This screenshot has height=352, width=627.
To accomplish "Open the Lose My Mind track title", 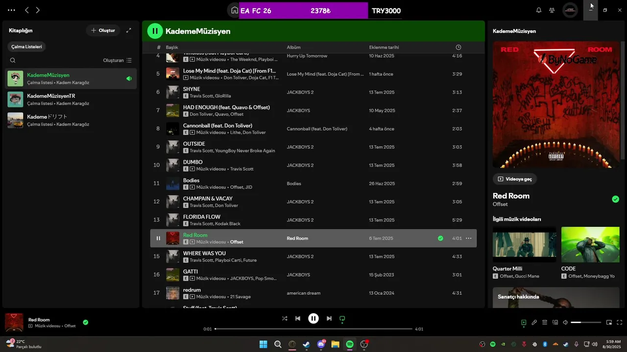I will click(x=229, y=71).
